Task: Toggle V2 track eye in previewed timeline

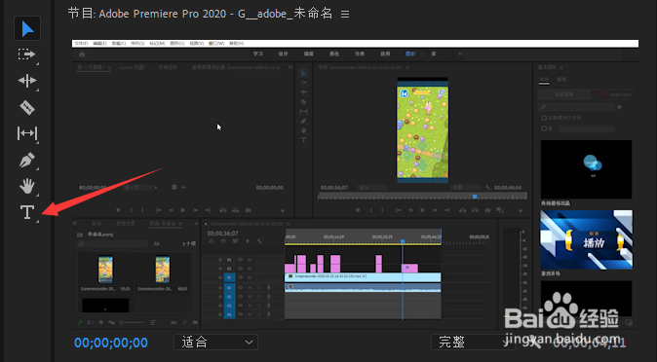Action: click(250, 269)
